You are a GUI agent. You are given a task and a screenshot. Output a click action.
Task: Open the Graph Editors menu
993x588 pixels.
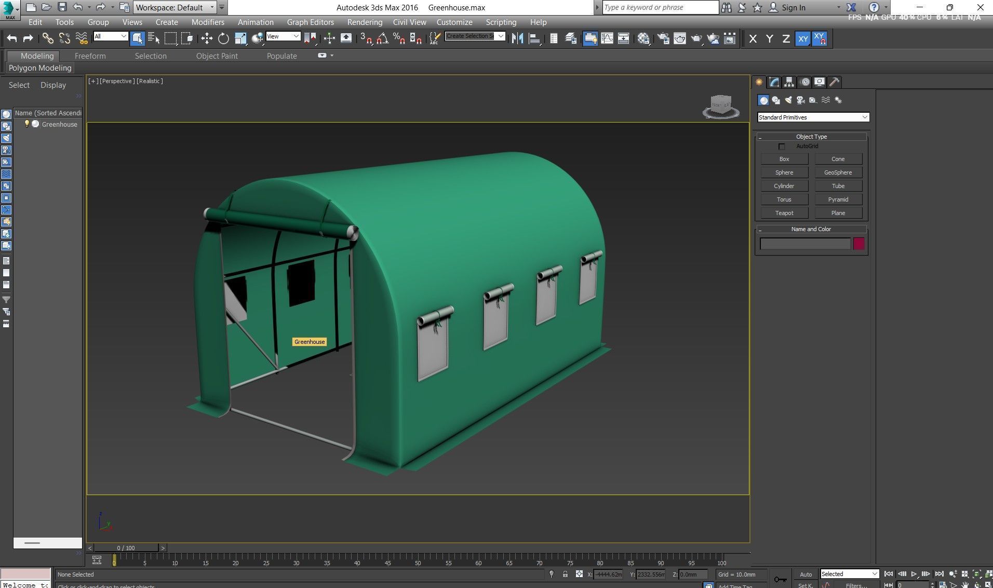tap(310, 22)
